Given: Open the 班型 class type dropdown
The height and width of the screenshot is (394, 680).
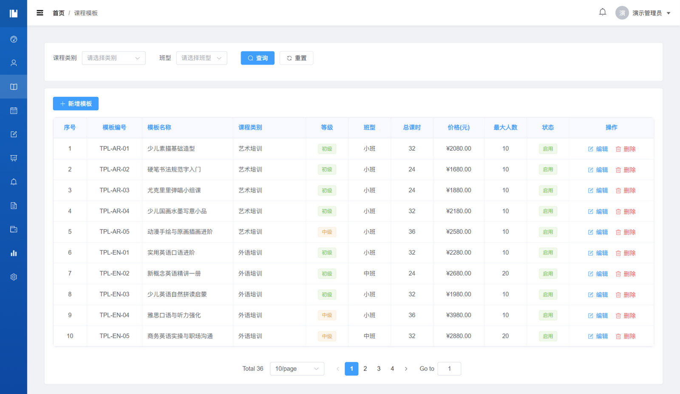Looking at the screenshot, I should (x=201, y=58).
